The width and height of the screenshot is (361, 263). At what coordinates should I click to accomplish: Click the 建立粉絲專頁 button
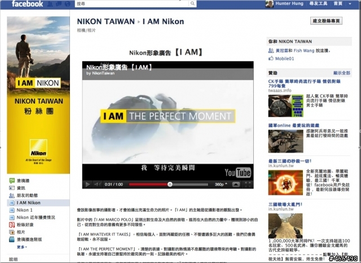[x=326, y=21]
